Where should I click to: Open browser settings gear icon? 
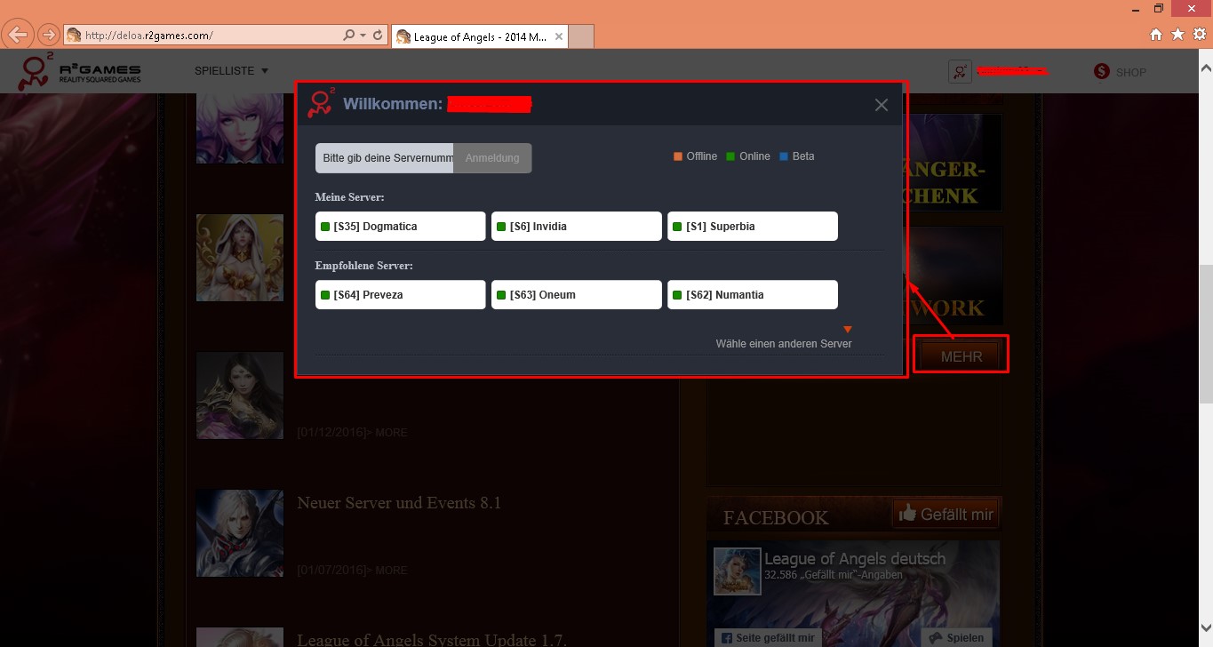point(1198,35)
